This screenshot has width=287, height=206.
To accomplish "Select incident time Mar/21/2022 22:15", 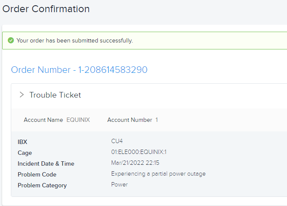I will point(135,163).
